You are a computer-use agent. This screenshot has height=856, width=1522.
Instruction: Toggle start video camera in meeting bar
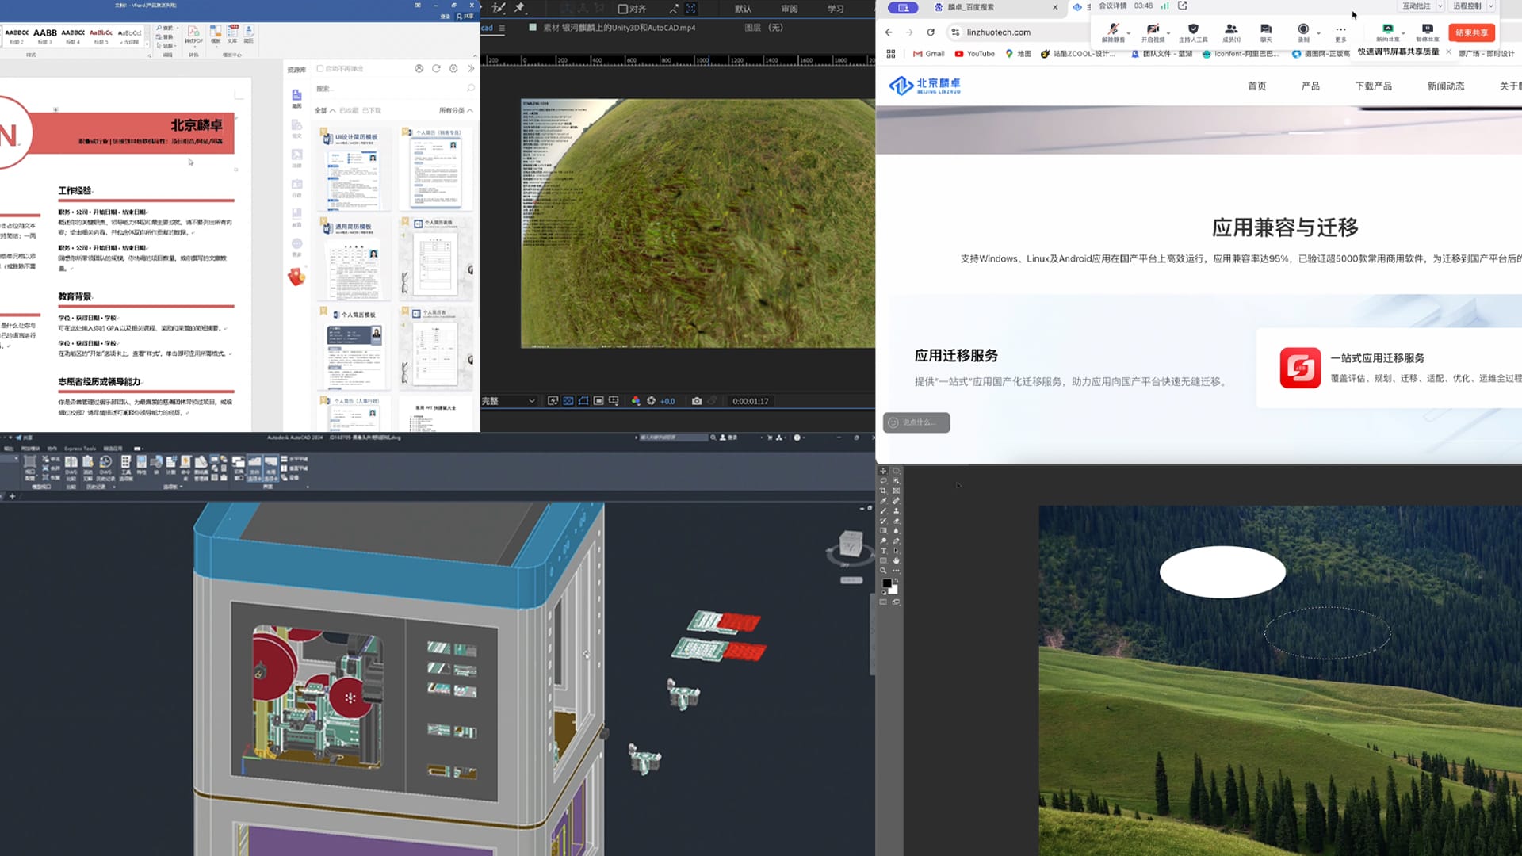(1153, 29)
